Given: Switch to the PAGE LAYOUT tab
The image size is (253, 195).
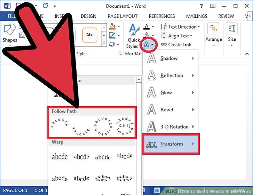Looking at the screenshot, I should [122, 16].
